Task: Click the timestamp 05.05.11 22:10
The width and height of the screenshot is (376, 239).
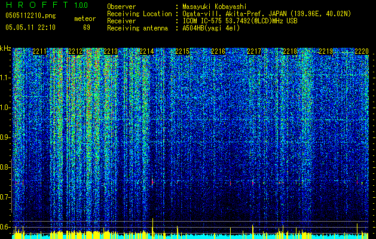Action: click(x=30, y=27)
